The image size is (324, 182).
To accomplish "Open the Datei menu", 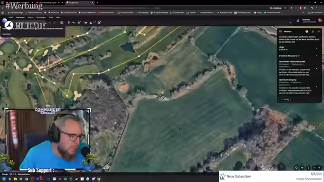I will (11, 17).
